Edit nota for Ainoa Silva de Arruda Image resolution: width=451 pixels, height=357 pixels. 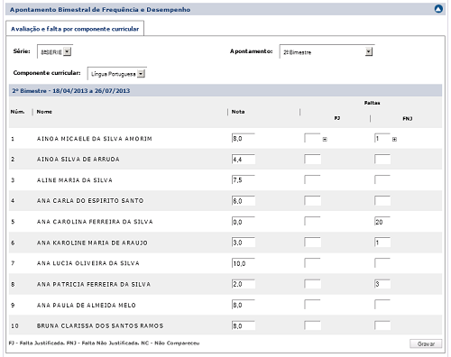(244, 160)
